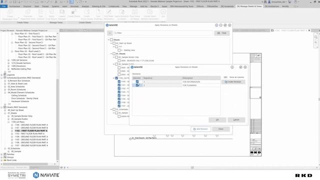Select Reflected Ceiling Plan in browser
The height and width of the screenshot is (180, 320).
[x=21, y=69]
